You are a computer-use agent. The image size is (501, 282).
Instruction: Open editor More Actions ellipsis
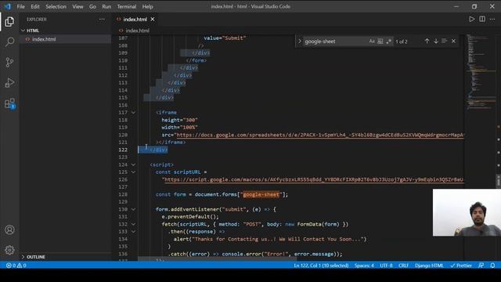click(x=492, y=19)
